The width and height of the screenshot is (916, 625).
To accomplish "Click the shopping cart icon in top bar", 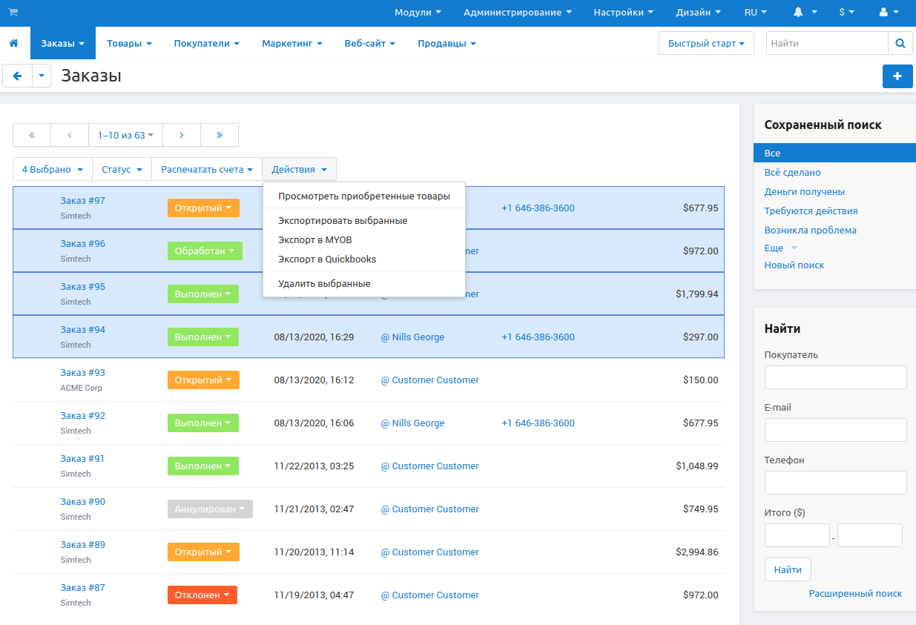I will pos(13,13).
